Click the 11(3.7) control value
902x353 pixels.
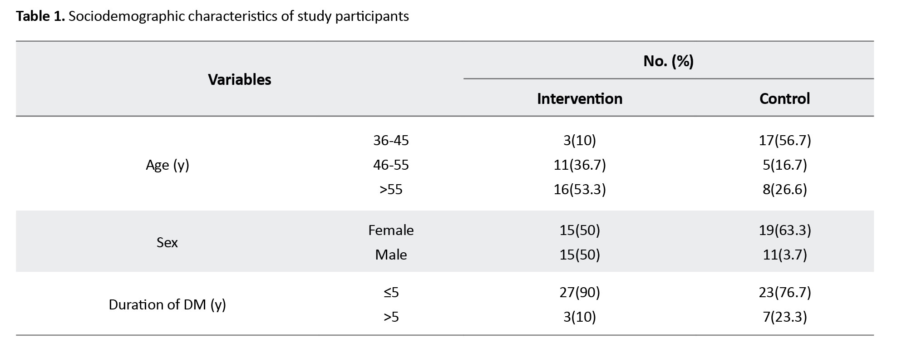coord(784,255)
